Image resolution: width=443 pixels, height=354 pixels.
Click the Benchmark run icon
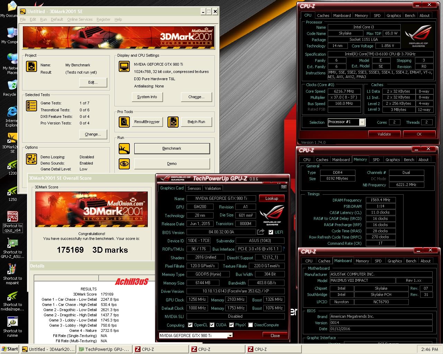tap(124, 149)
